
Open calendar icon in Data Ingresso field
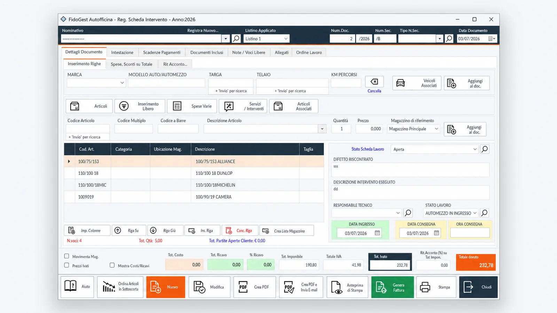[x=377, y=233]
